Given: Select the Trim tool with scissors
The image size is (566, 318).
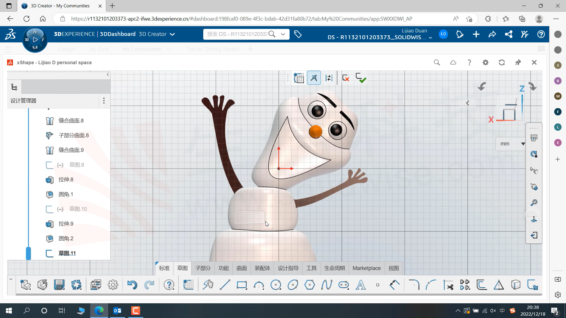Looking at the screenshot, I should pos(448,285).
